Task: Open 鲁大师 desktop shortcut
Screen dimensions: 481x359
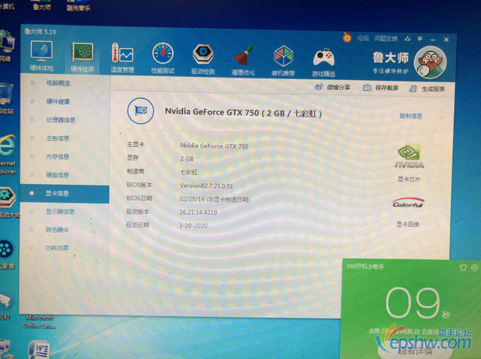Action: click(41, 5)
